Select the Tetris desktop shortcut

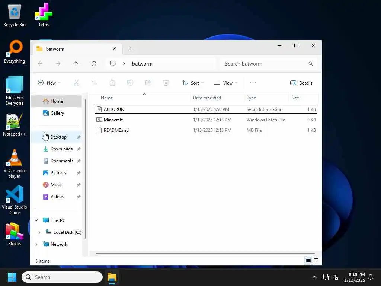click(x=44, y=15)
